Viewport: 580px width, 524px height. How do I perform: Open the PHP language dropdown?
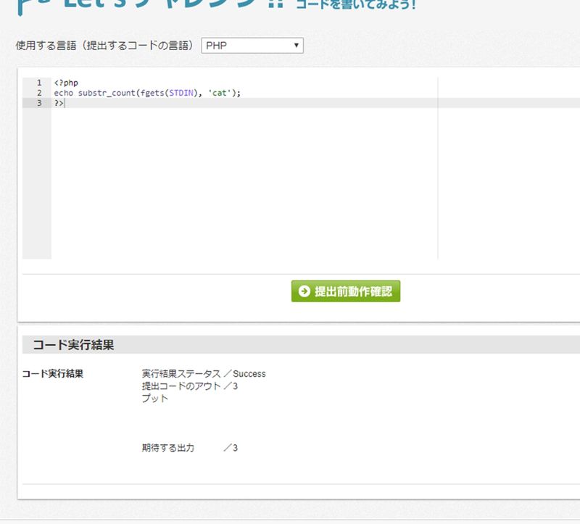point(251,46)
